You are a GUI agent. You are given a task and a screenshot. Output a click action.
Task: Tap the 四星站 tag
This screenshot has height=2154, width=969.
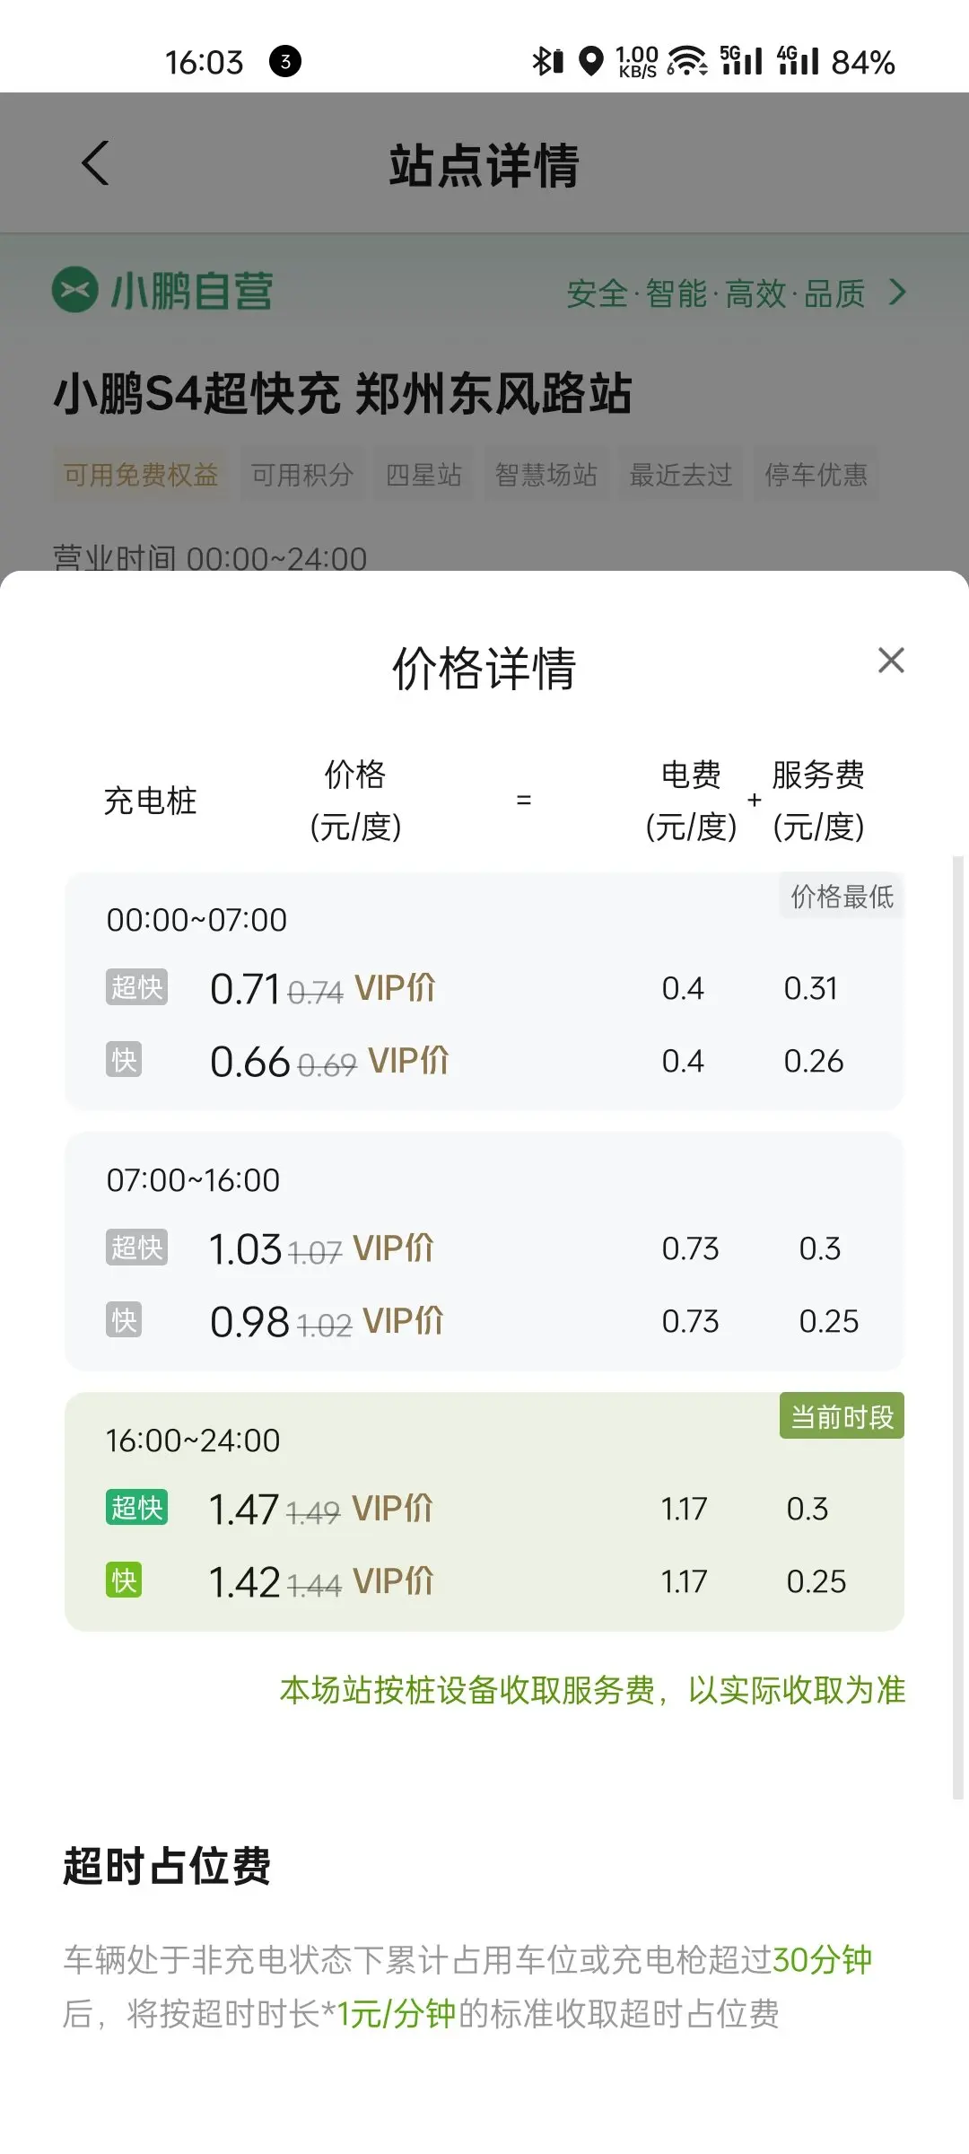tap(423, 474)
